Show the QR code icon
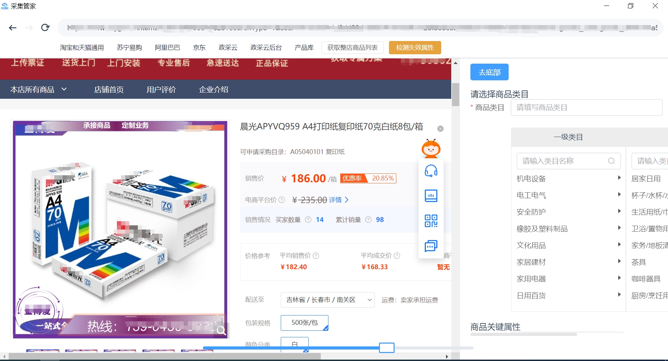The width and height of the screenshot is (668, 361). coord(431,221)
